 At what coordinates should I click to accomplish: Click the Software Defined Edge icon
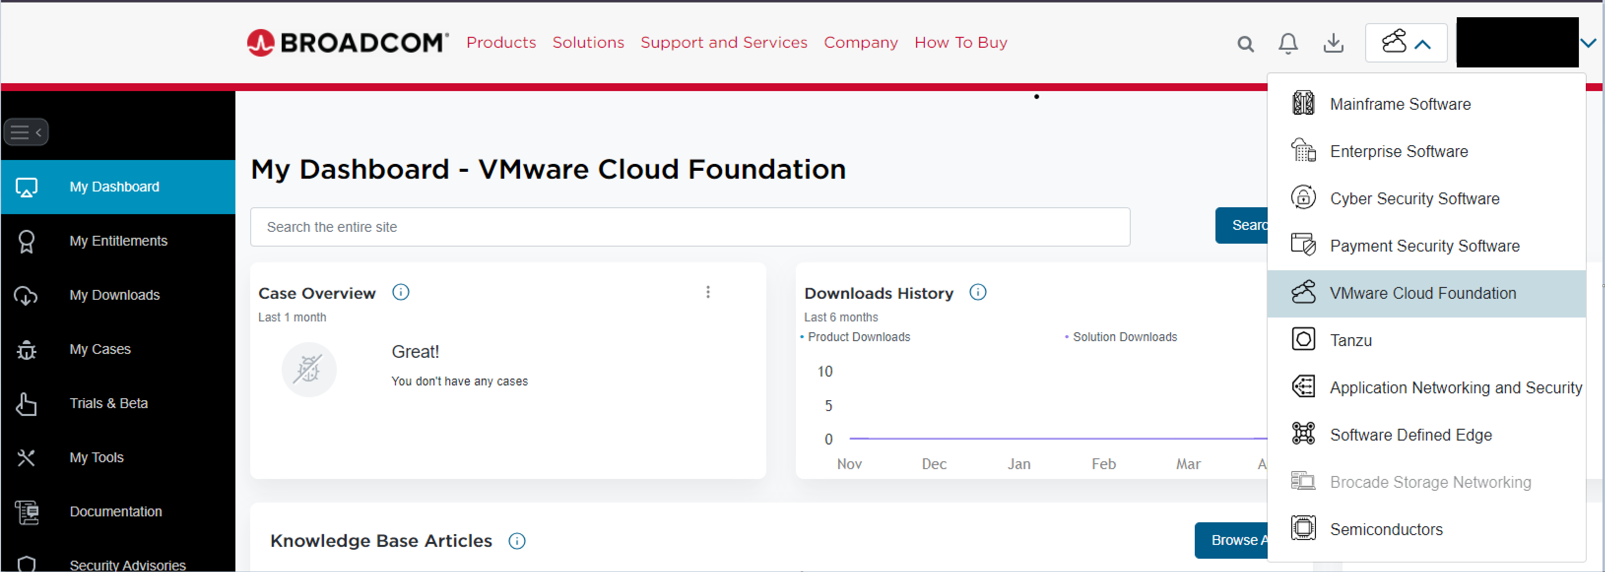1303,434
